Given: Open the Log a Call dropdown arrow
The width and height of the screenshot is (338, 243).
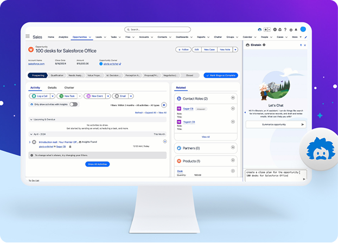Looking at the screenshot, I should click(x=53, y=96).
